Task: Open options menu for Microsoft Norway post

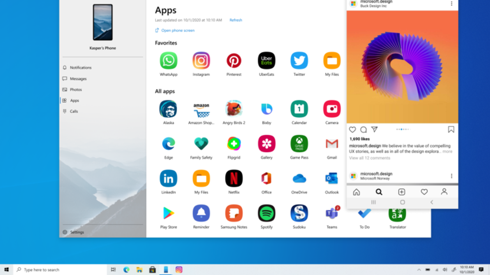Action: (451, 176)
